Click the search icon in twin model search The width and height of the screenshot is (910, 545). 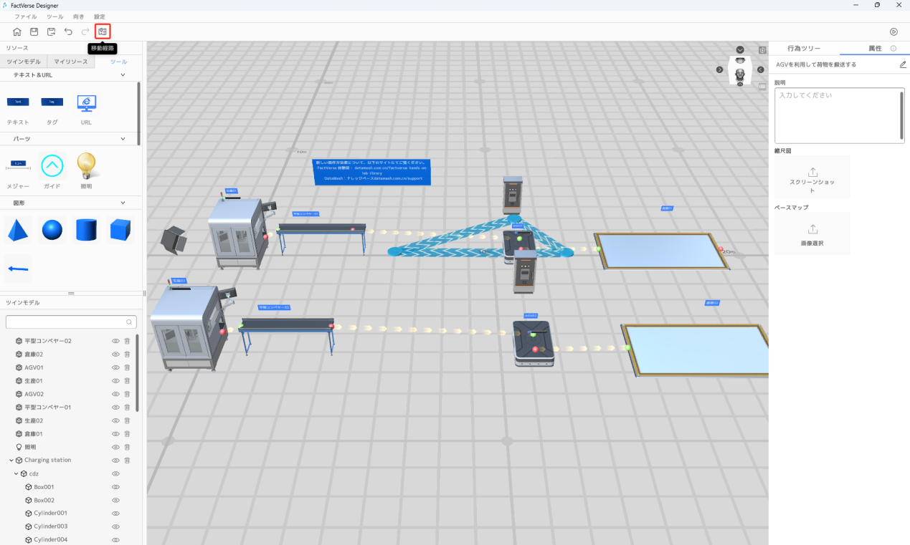[x=129, y=322]
